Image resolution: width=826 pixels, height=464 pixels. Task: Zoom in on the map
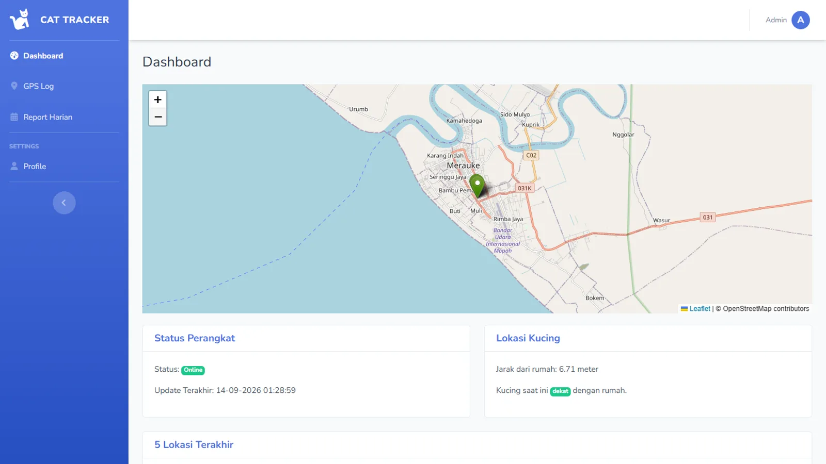pyautogui.click(x=158, y=100)
